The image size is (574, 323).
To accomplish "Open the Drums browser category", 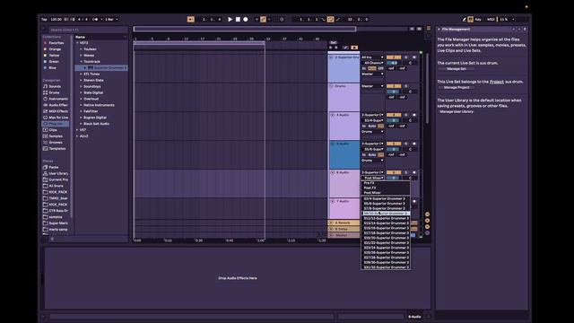I will [55, 92].
